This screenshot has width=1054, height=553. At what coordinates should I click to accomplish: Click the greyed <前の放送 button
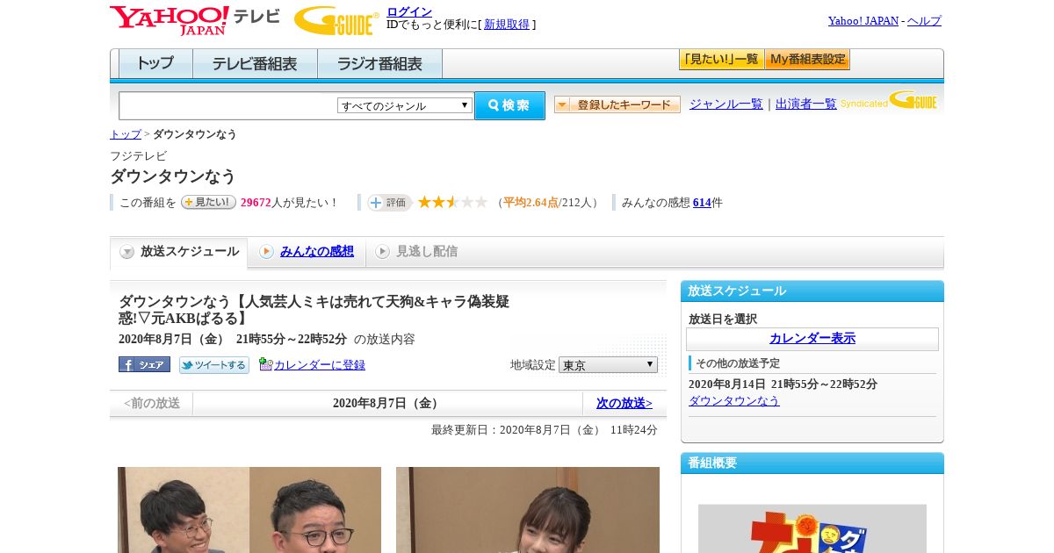point(152,403)
